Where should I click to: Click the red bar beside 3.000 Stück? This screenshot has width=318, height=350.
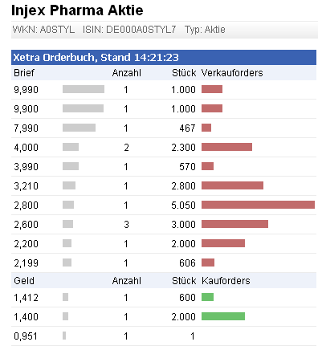234,224
